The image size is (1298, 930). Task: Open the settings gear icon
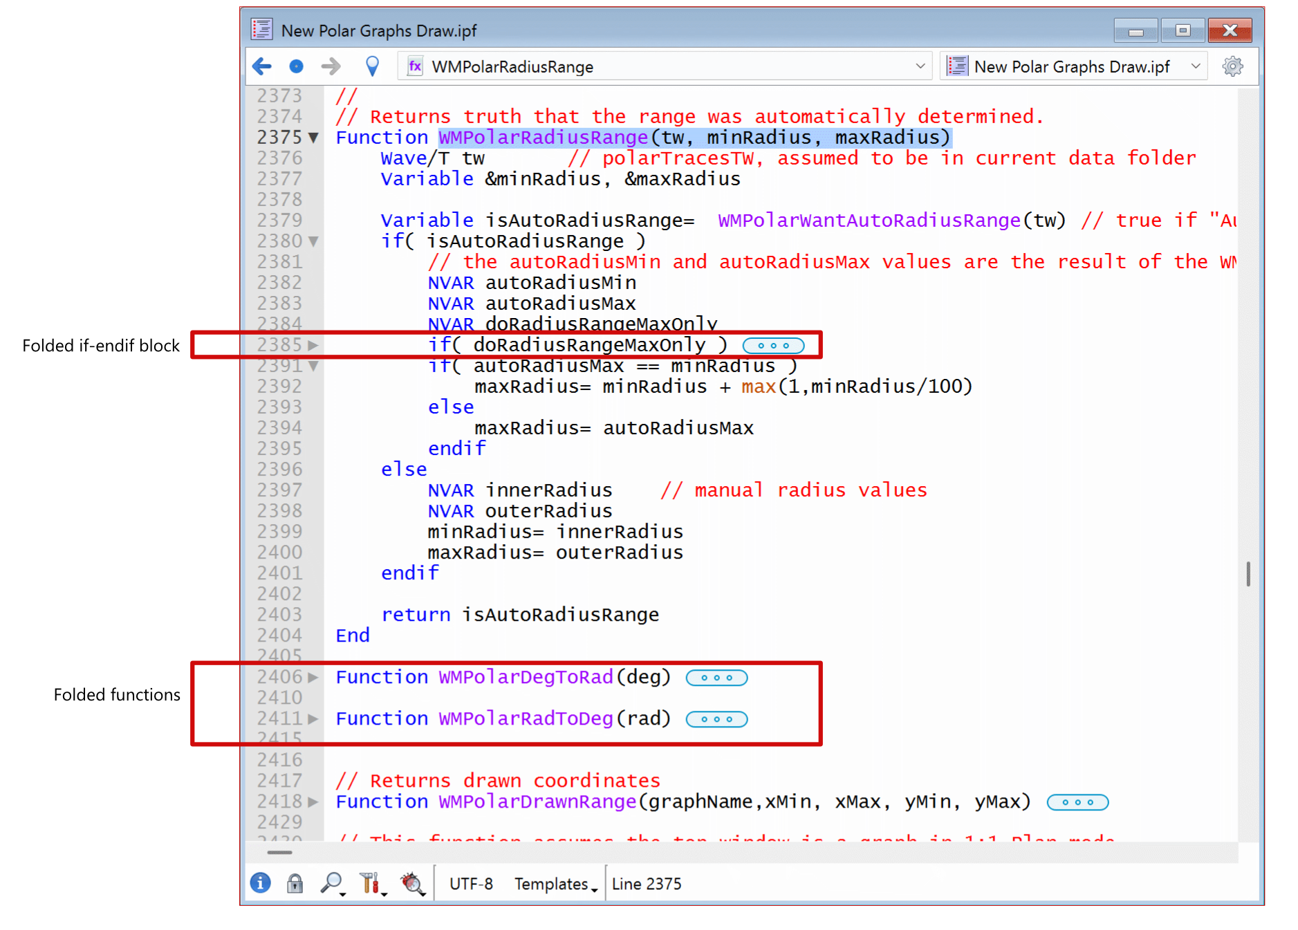click(1232, 66)
